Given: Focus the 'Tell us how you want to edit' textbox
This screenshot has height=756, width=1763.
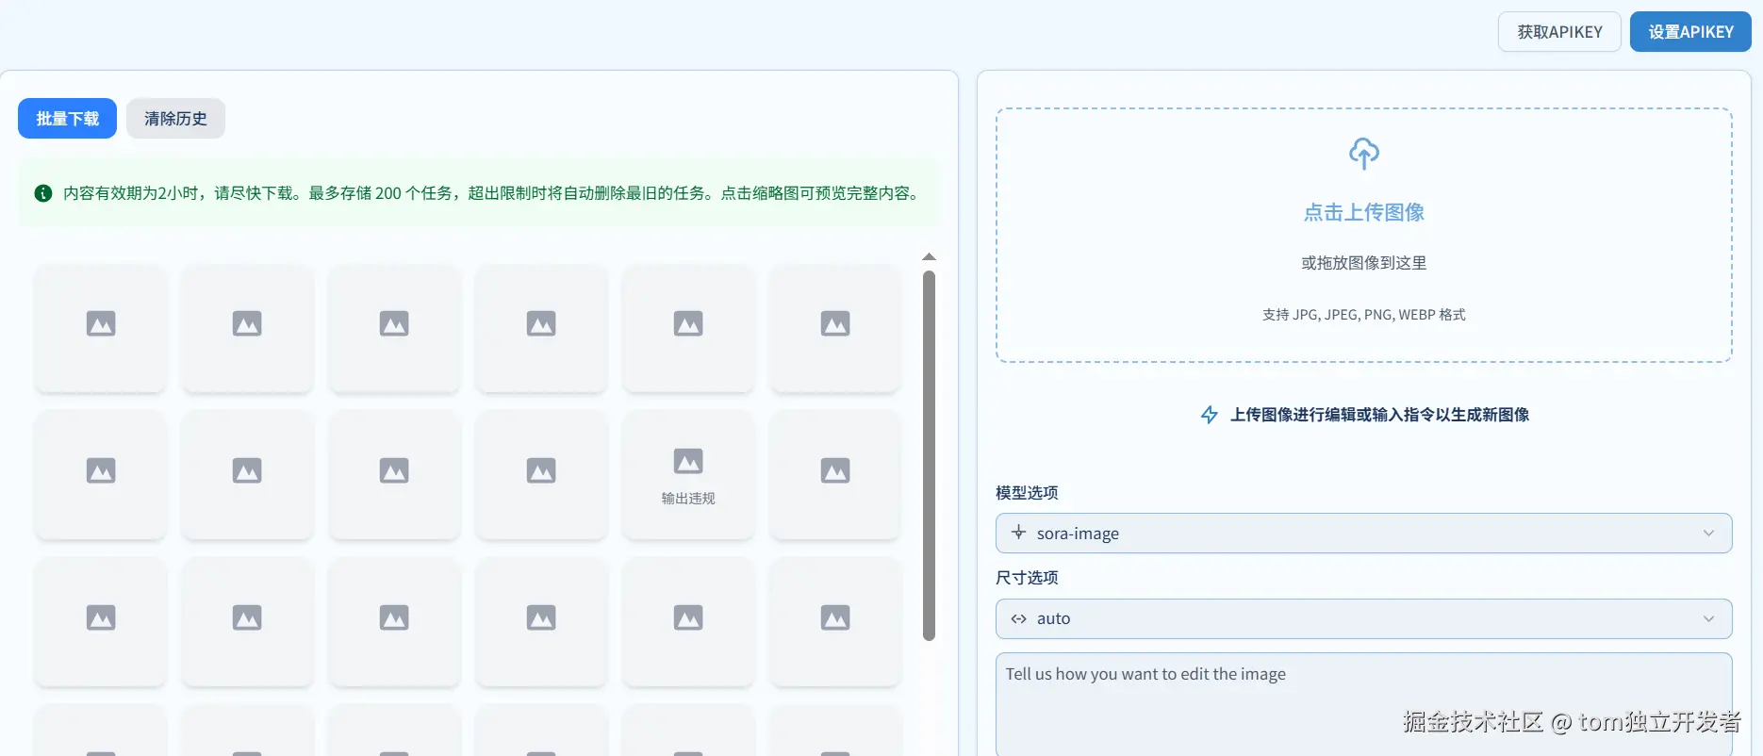Looking at the screenshot, I should [x=1364, y=704].
